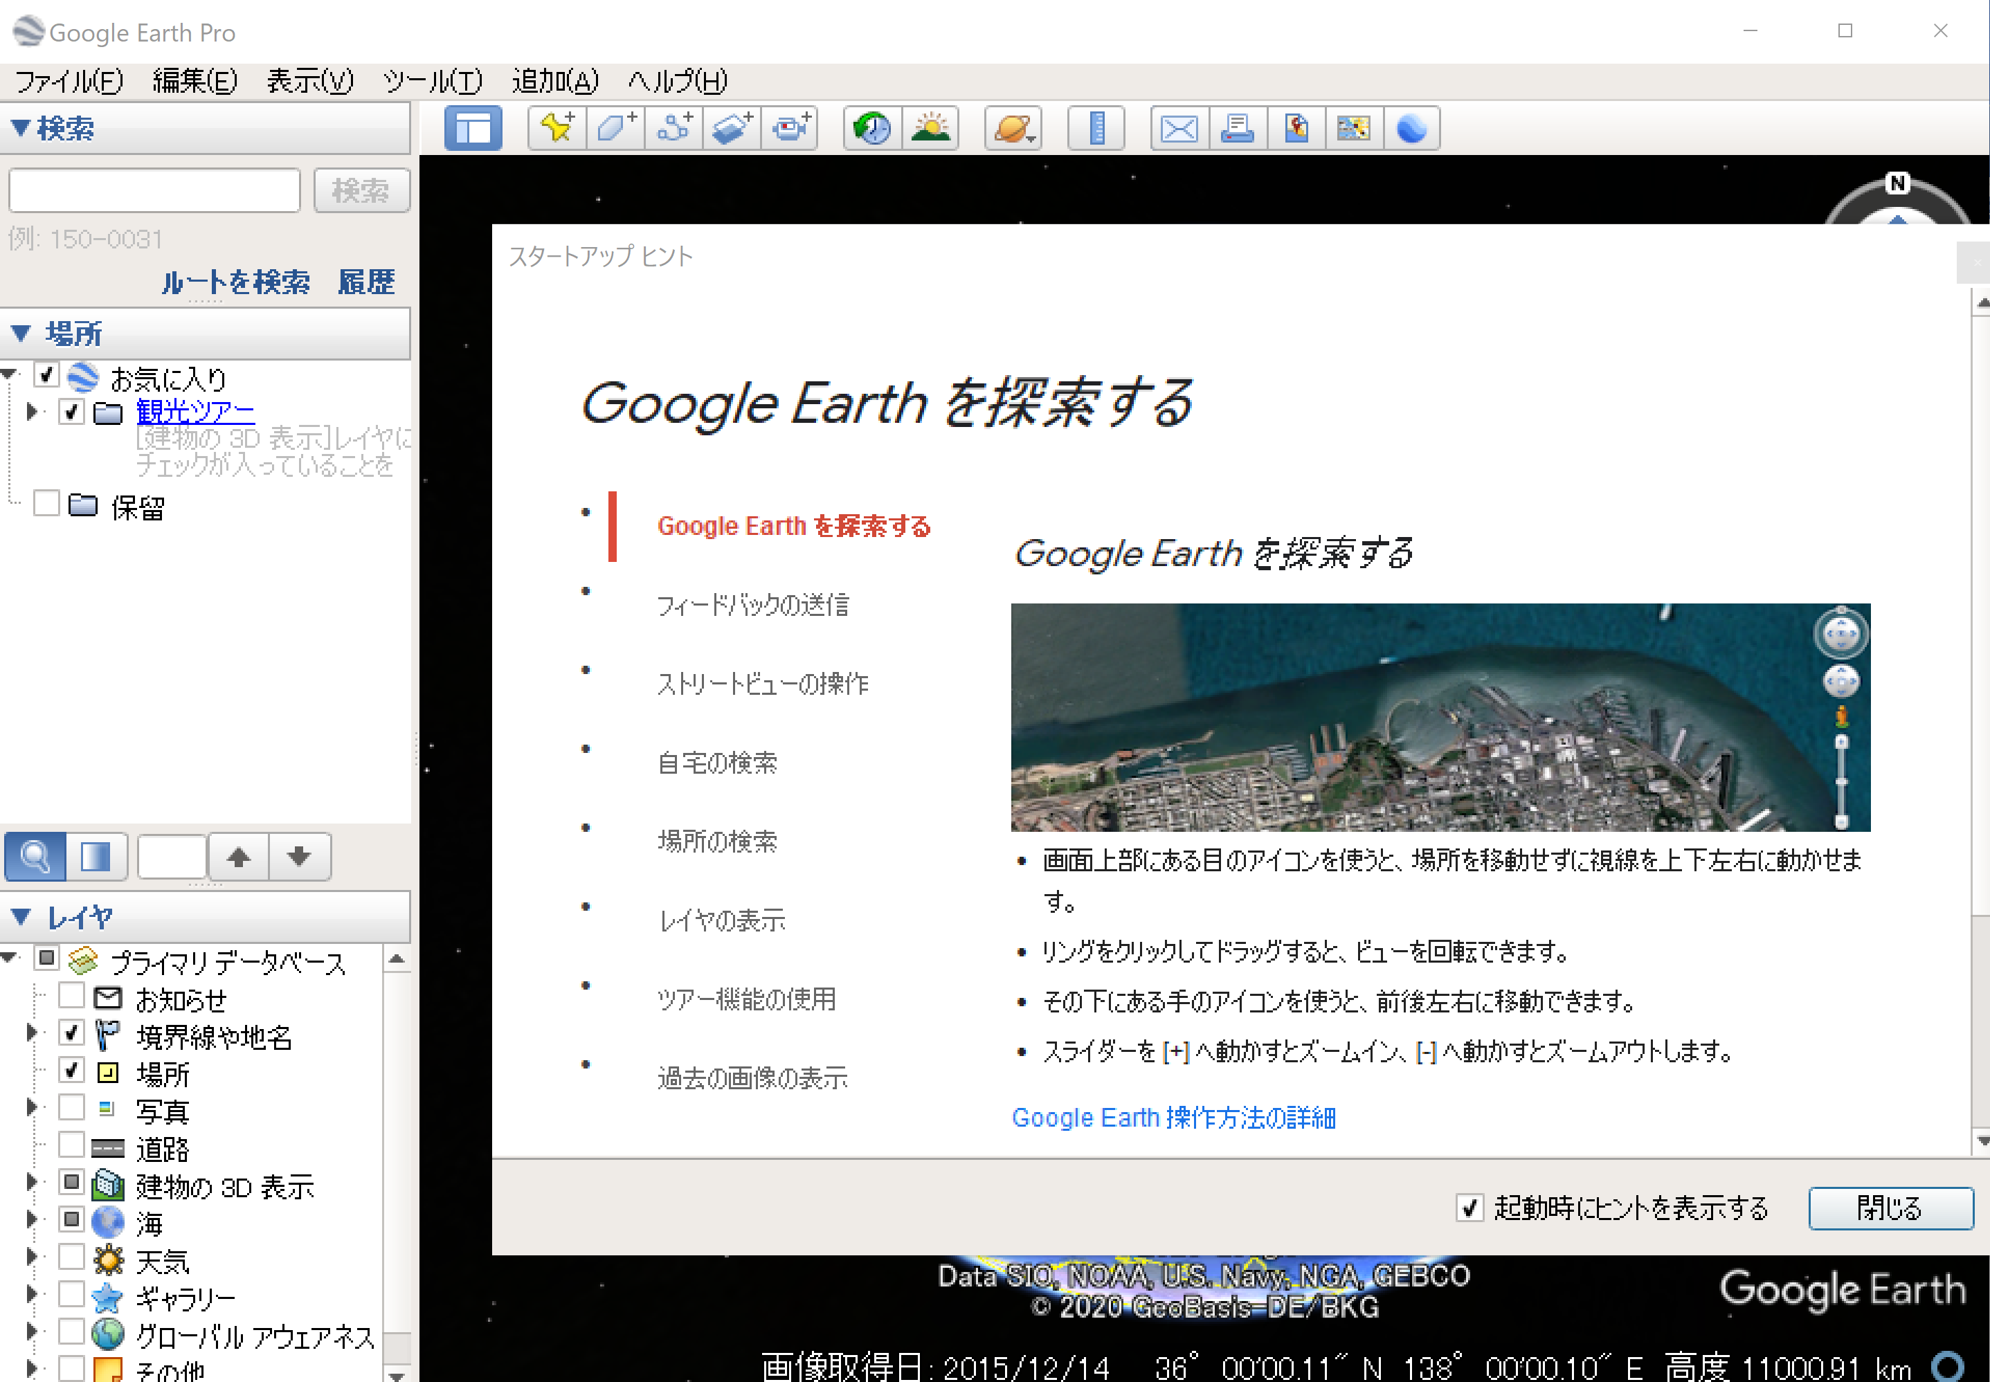Select the Add Polygon tool
The image size is (1990, 1382).
coord(616,128)
